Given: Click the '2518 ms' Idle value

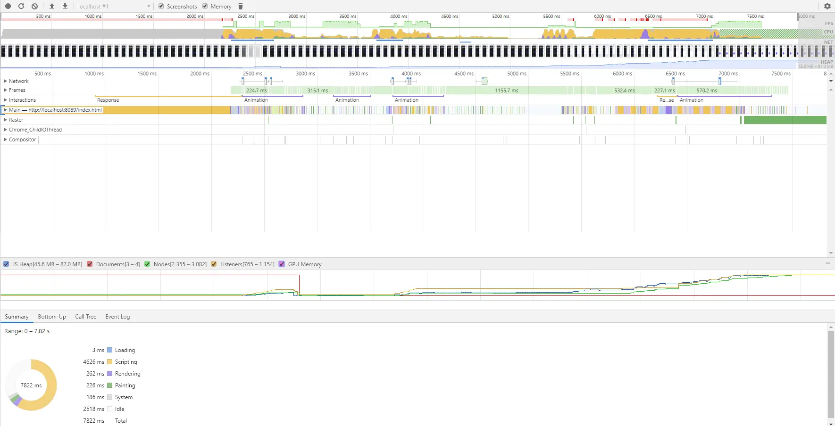Looking at the screenshot, I should coord(93,409).
